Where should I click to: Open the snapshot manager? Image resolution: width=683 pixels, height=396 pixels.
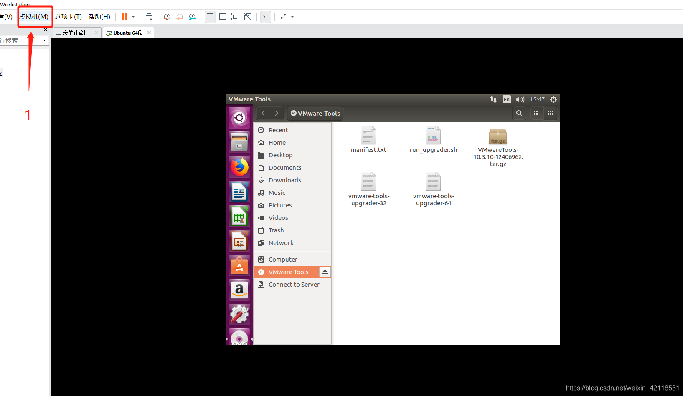tap(192, 17)
